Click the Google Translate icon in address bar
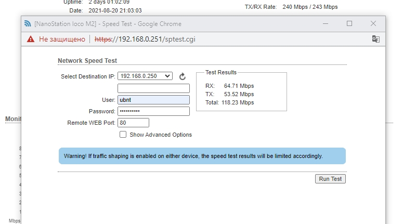This screenshot has width=403, height=224. tap(376, 39)
